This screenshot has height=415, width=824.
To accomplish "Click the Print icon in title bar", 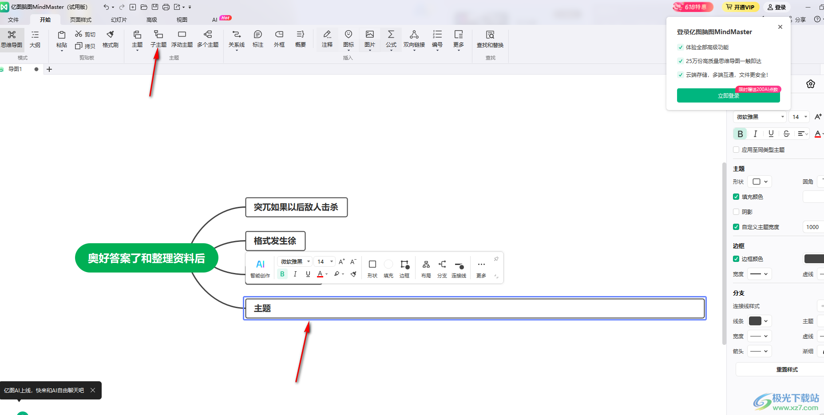I will tap(166, 7).
